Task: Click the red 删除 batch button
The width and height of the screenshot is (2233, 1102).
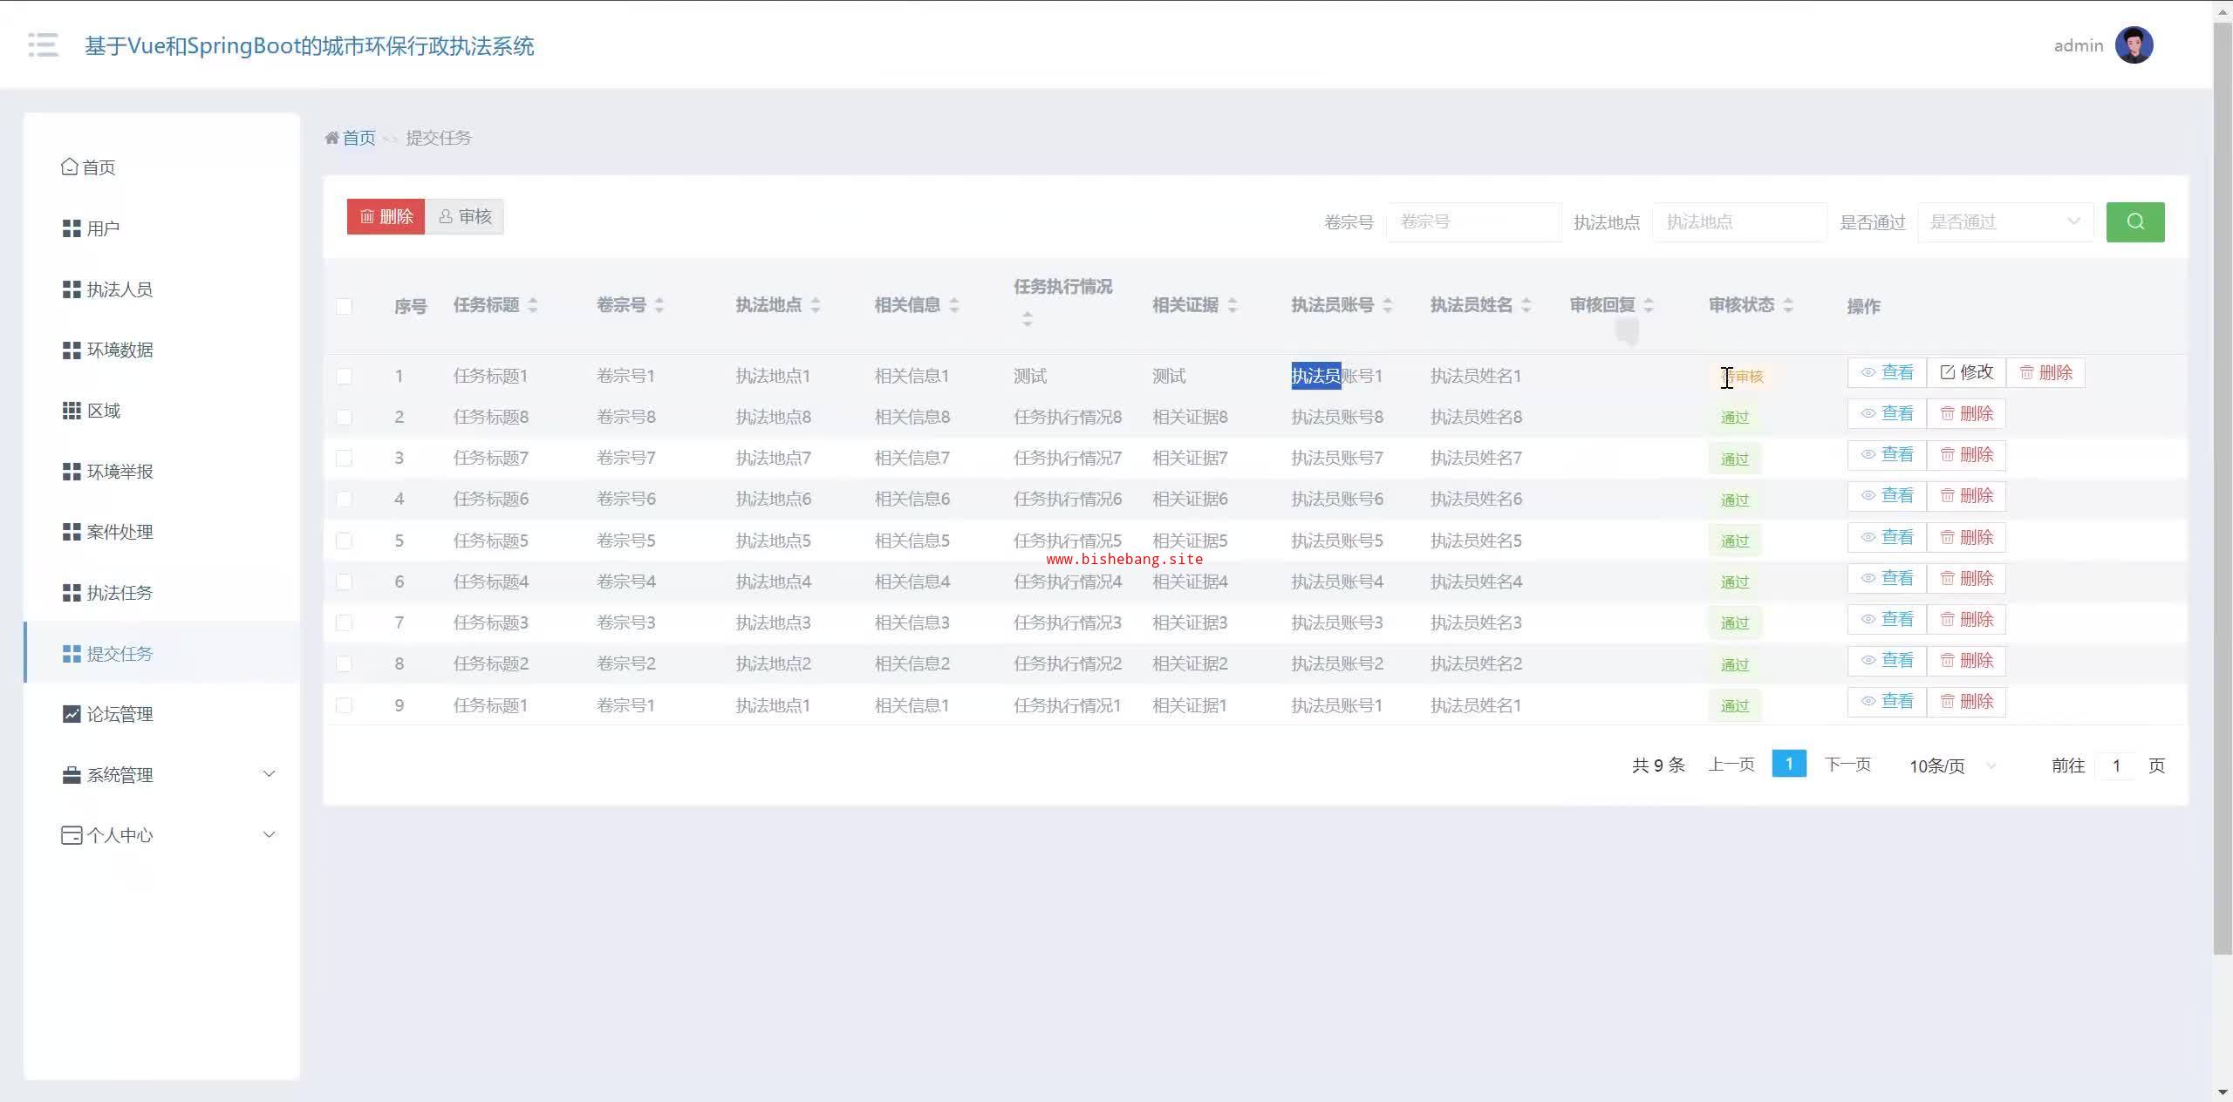Action: [x=386, y=216]
